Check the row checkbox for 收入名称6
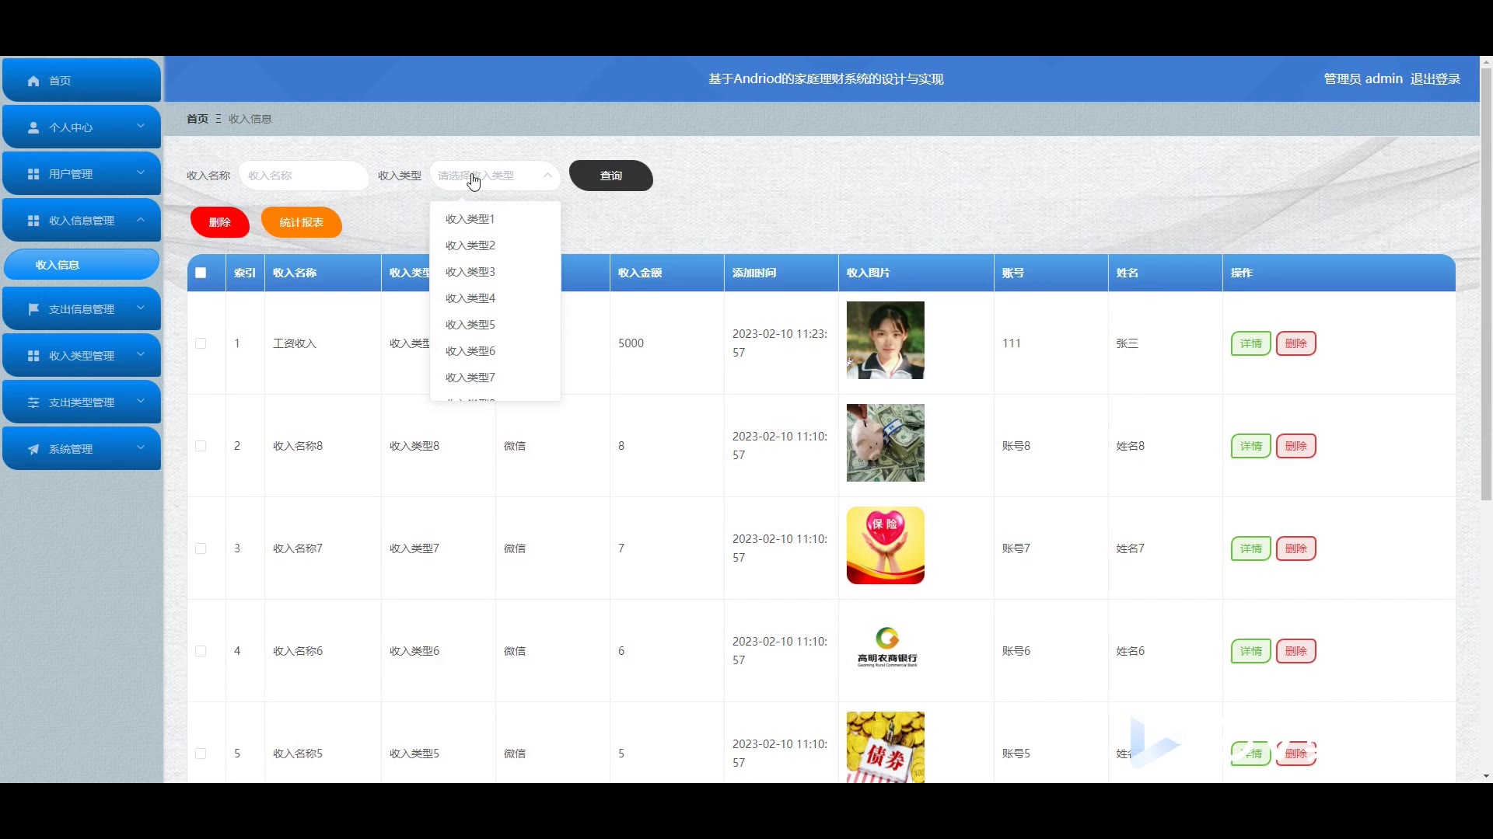Screen dimensions: 1493x839 coord(201,651)
